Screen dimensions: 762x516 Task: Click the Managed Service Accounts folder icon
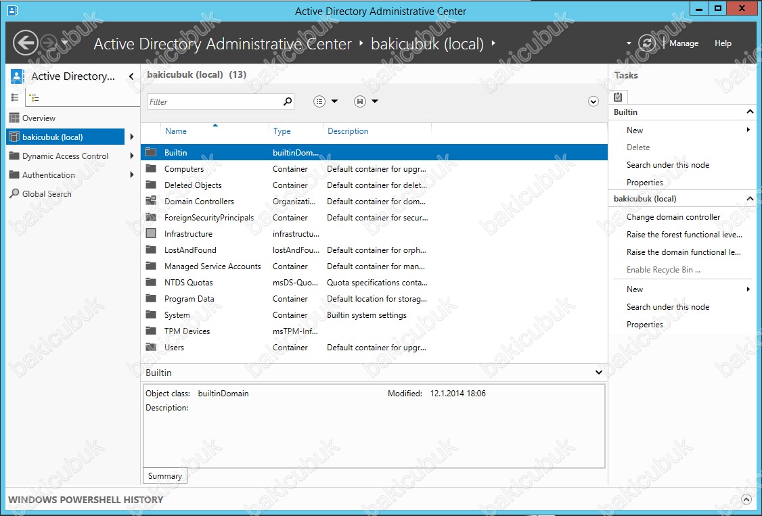(x=151, y=266)
